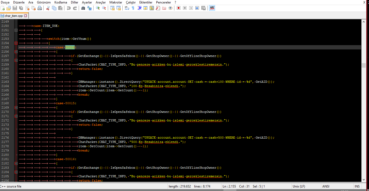Select the char_item.cpp tab
Image resolution: width=369 pixels, height=191 pixels.
[x=13, y=16]
